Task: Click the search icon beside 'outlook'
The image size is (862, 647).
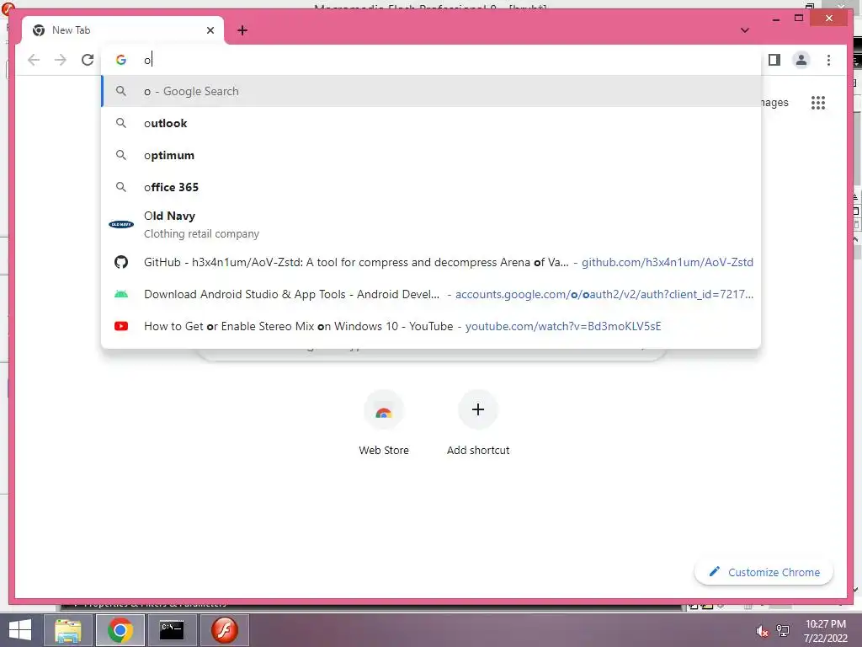Action: [x=121, y=123]
